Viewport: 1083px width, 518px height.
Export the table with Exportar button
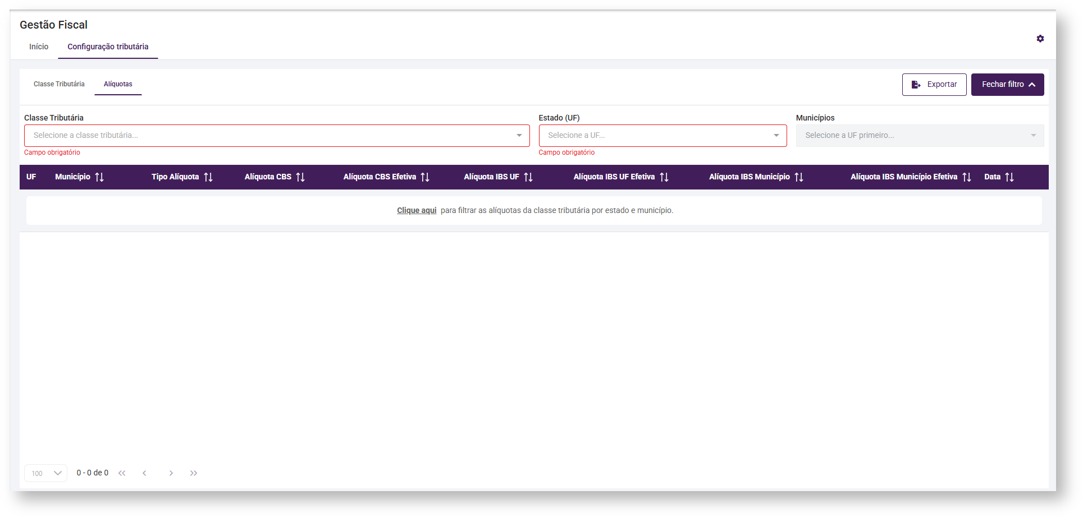click(x=934, y=85)
